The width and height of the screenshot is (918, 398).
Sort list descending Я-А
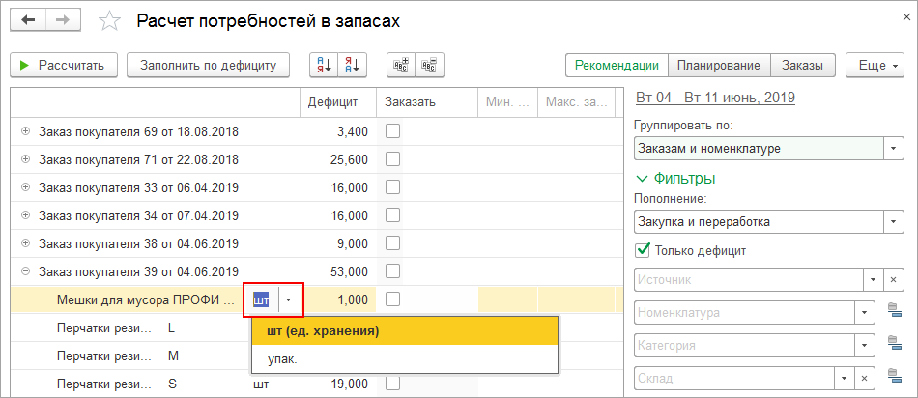[x=354, y=66]
